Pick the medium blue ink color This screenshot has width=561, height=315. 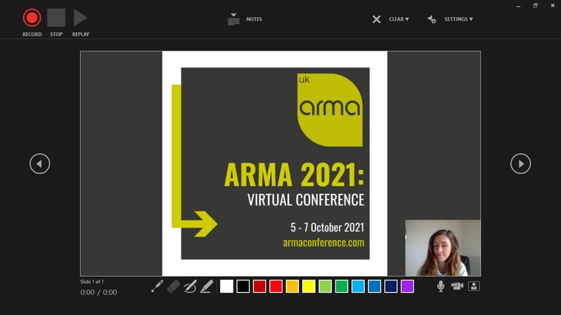click(x=375, y=287)
